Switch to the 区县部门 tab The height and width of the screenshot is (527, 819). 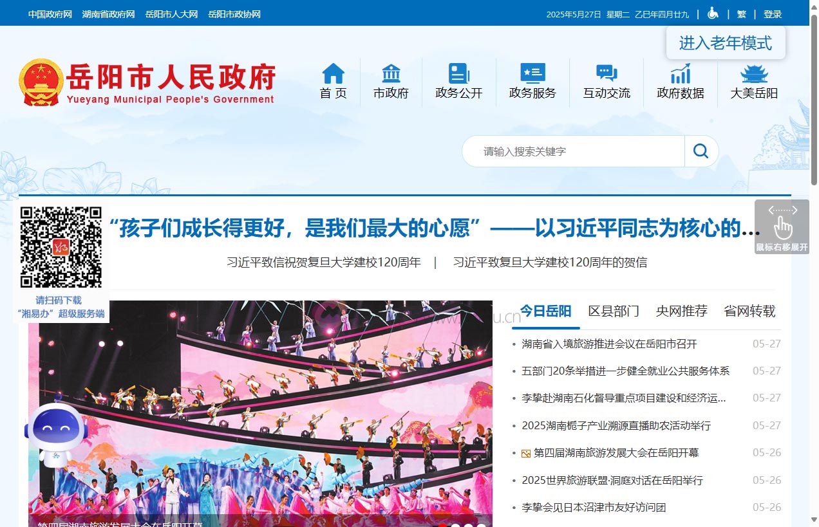(613, 311)
